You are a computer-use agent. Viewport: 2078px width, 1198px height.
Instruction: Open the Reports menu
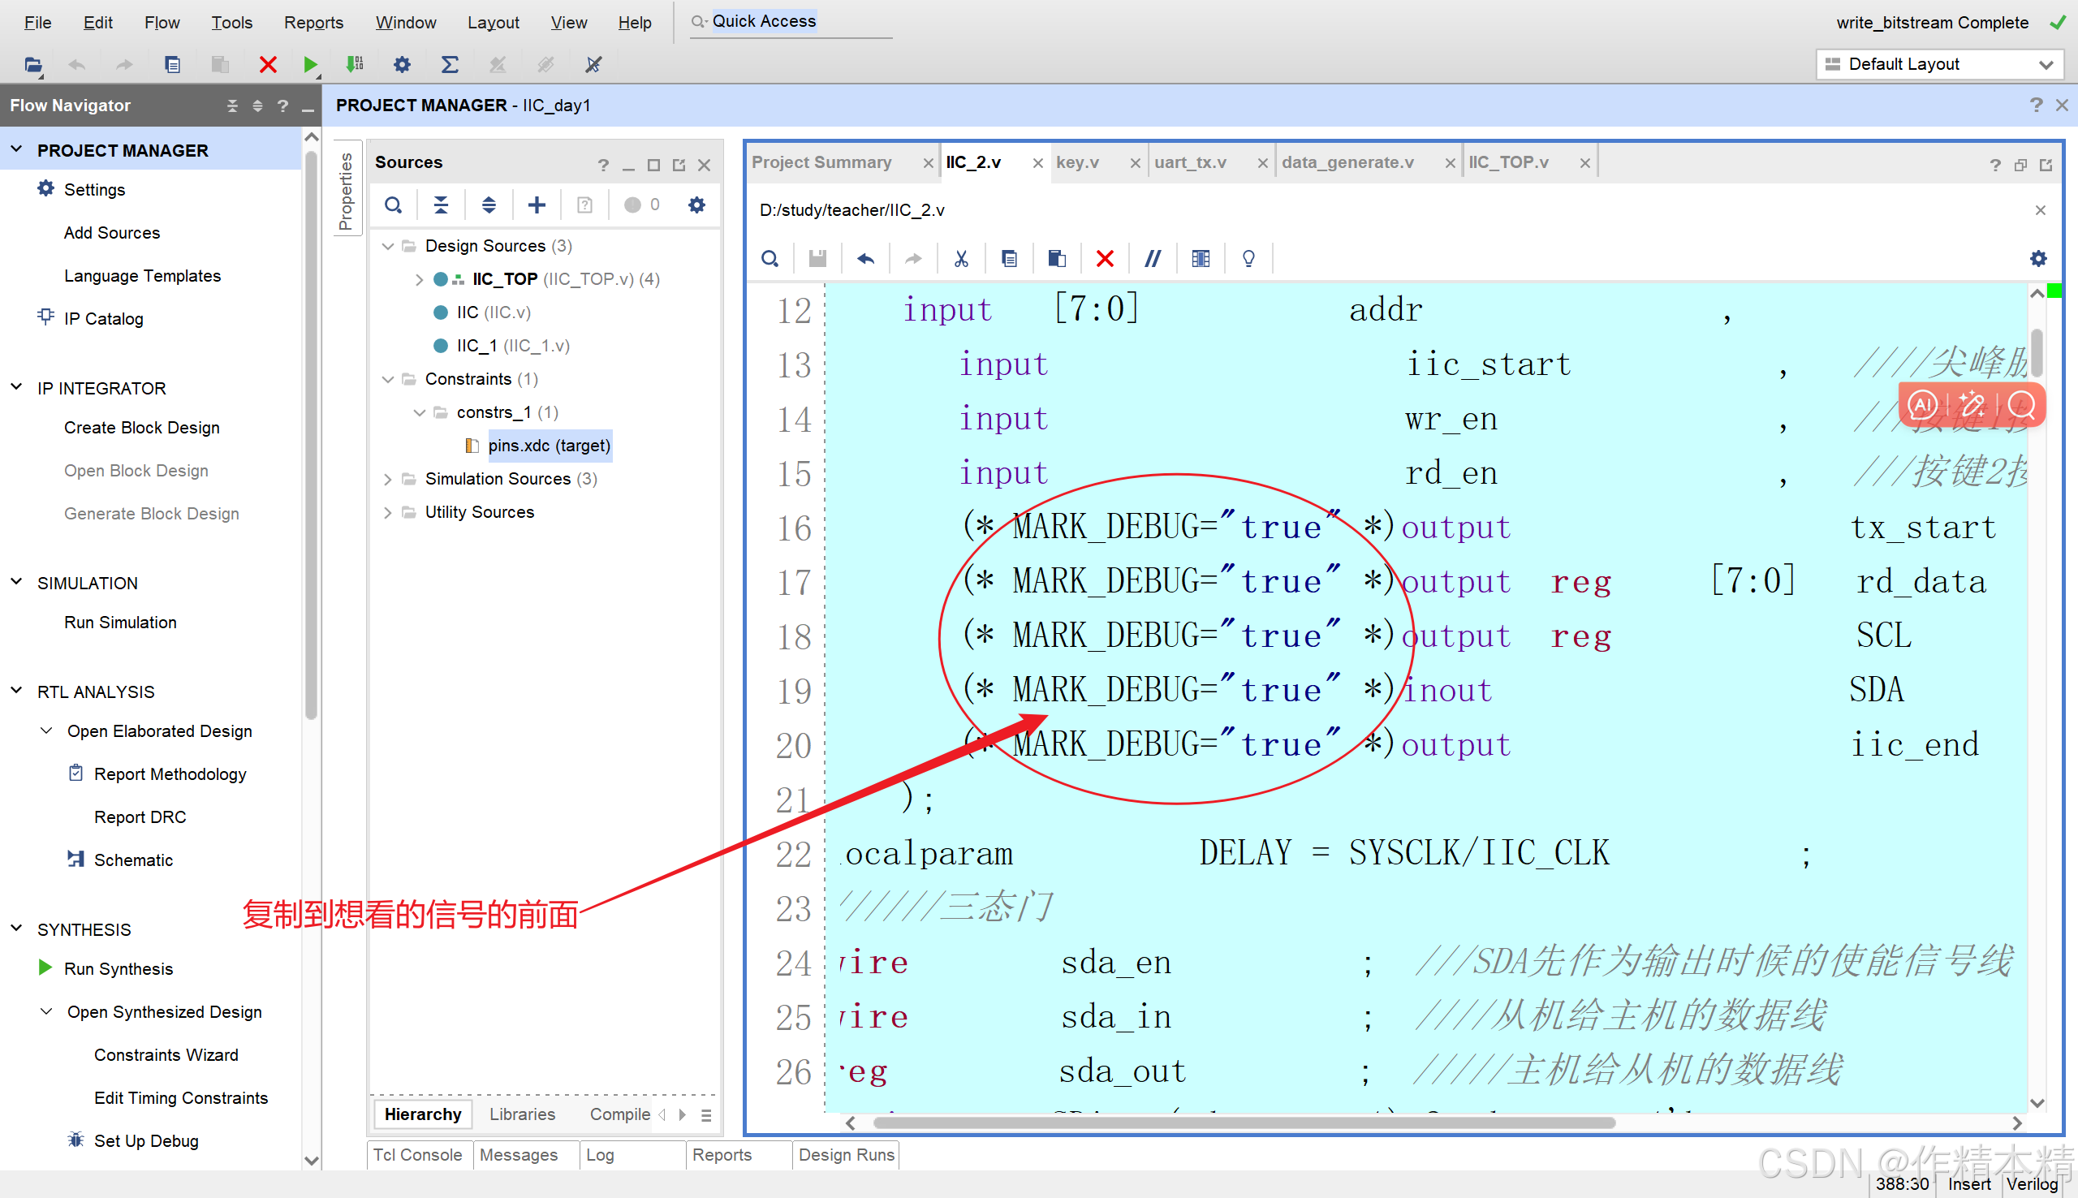pyautogui.click(x=313, y=22)
